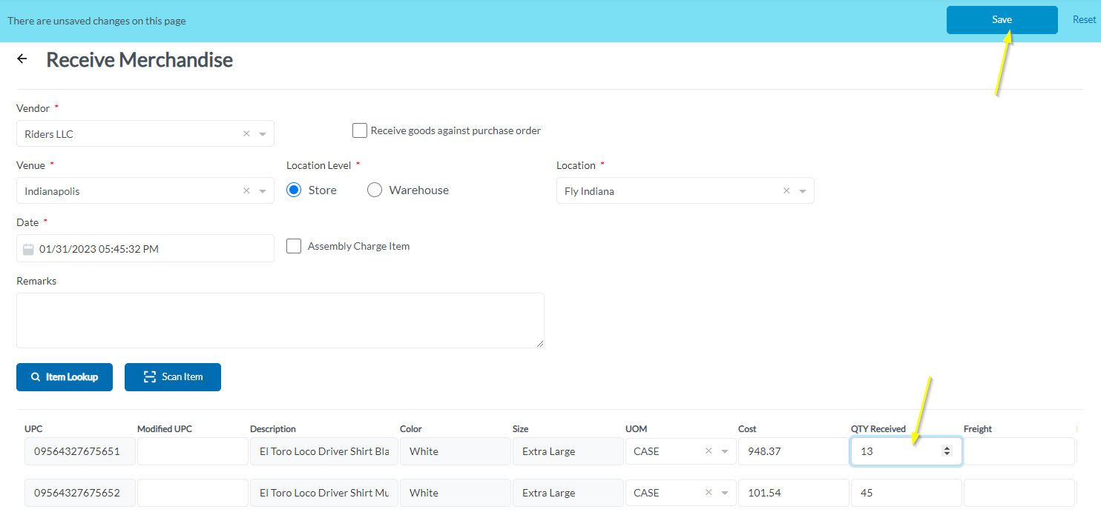Viewport: 1101px width, 515px height.
Task: Click the Receive Merchandise page title
Action: tap(139, 60)
